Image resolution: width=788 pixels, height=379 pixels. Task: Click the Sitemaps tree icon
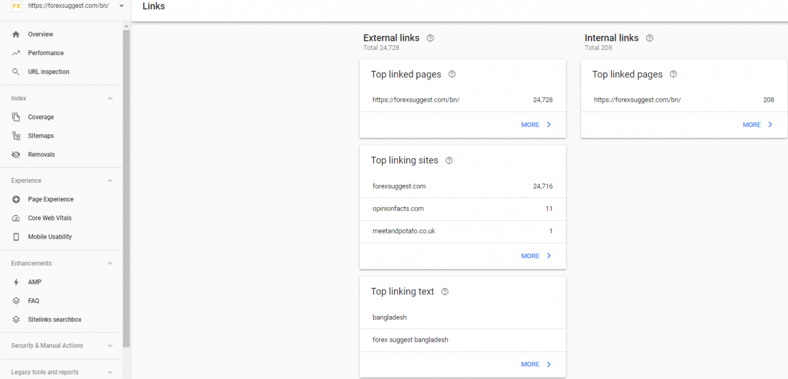(x=16, y=136)
